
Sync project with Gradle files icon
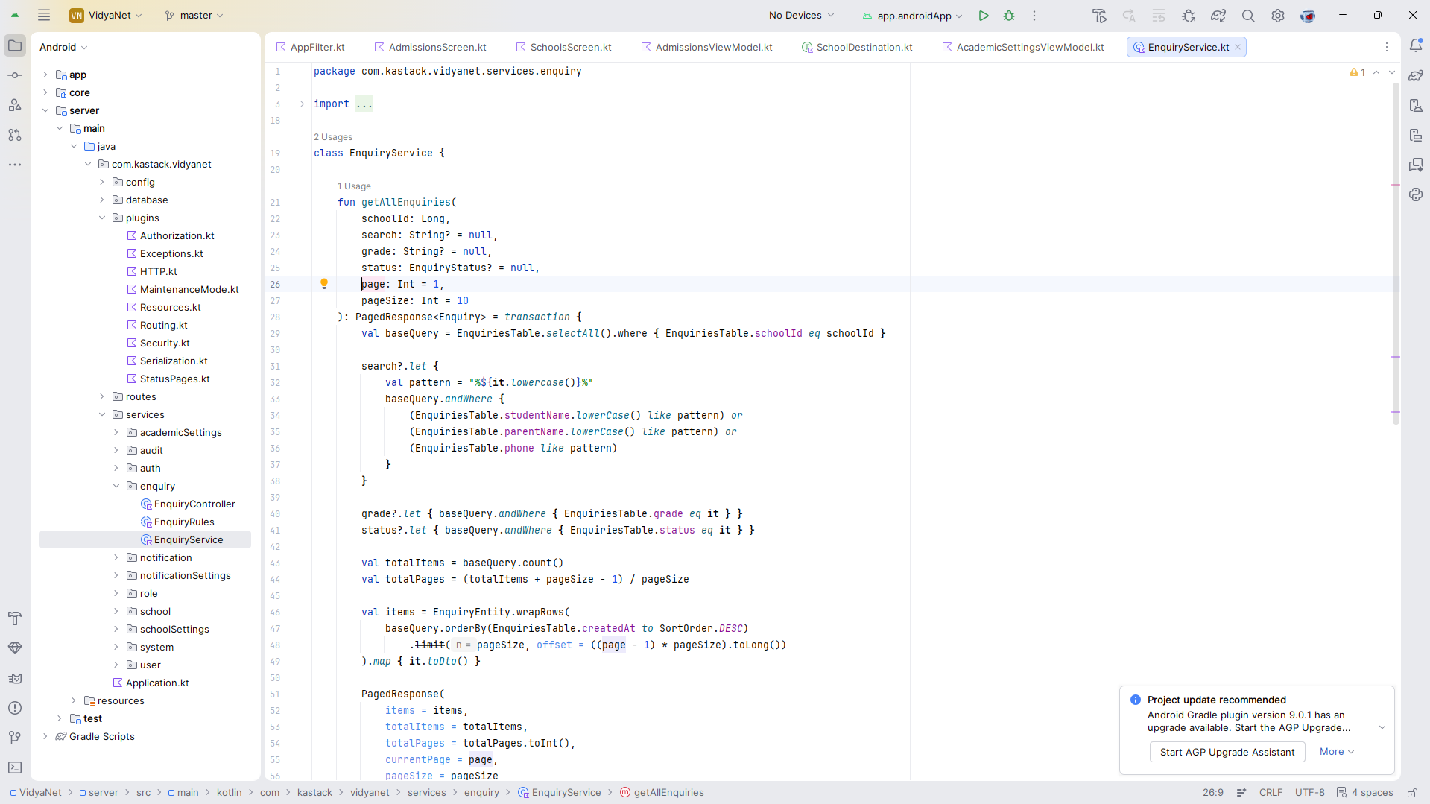tap(1218, 16)
